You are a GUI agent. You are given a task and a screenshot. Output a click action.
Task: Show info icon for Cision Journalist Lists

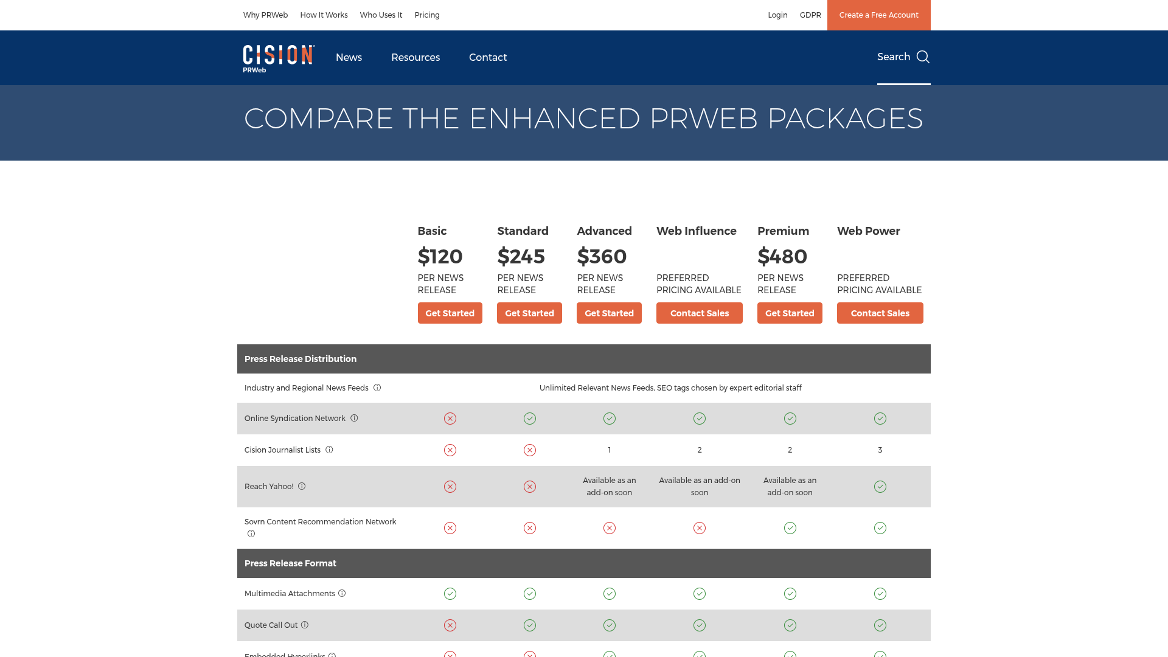point(329,450)
